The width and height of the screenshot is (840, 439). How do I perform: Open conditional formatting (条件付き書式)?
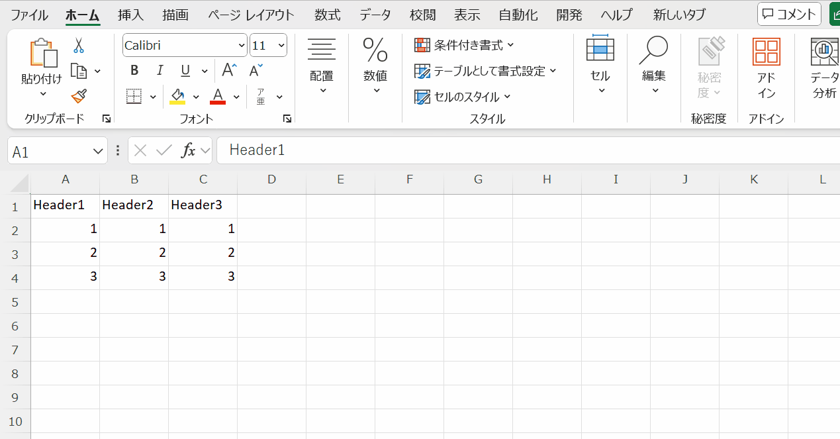pyautogui.click(x=464, y=45)
